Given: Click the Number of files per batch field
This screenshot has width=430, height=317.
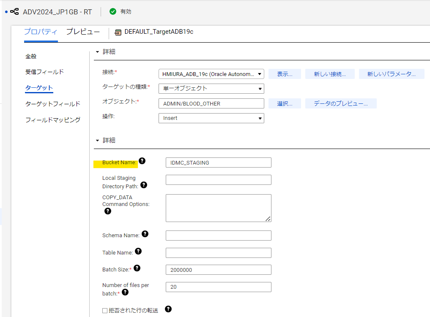Looking at the screenshot, I should pos(219,287).
